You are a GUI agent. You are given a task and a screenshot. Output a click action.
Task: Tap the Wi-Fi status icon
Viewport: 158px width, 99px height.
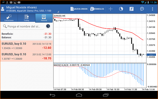[142, 2]
